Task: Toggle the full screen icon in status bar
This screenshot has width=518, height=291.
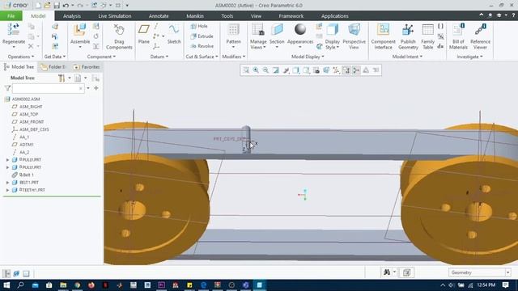Action: [26, 273]
